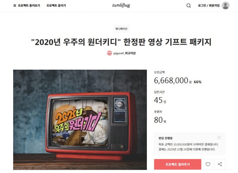Open the pigure creator avatar
Viewport: 238px width, 173px height.
(x=110, y=53)
